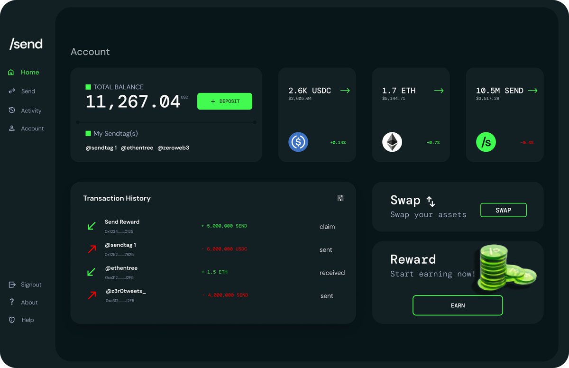Open USDC details via green arrow

345,90
